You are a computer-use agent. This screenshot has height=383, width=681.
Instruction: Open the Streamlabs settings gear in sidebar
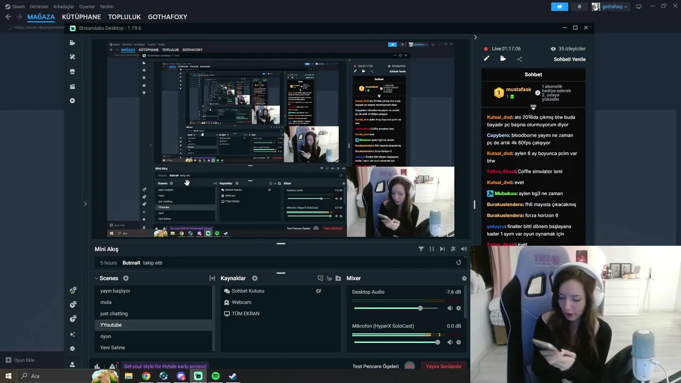point(72,349)
